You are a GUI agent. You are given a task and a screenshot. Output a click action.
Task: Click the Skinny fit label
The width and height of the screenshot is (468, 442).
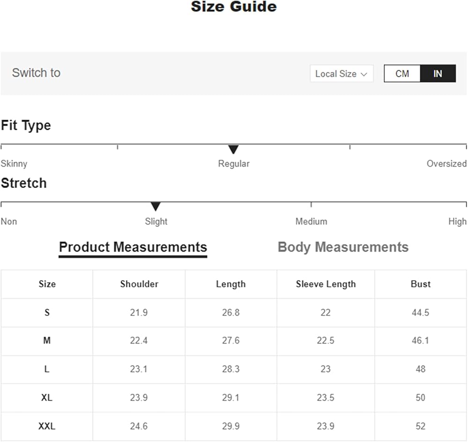point(14,164)
